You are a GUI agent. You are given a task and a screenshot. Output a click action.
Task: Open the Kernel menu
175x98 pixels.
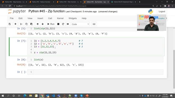pyautogui.click(x=60, y=18)
